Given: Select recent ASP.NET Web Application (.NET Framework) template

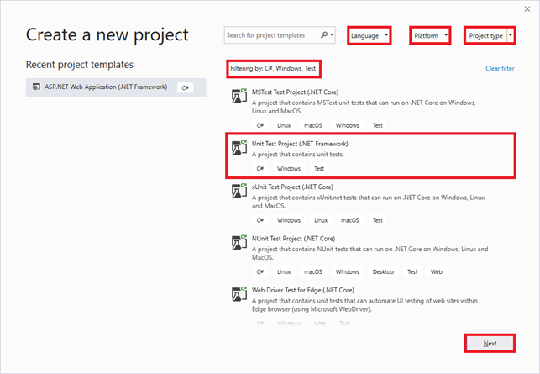Looking at the screenshot, I should coord(116,87).
